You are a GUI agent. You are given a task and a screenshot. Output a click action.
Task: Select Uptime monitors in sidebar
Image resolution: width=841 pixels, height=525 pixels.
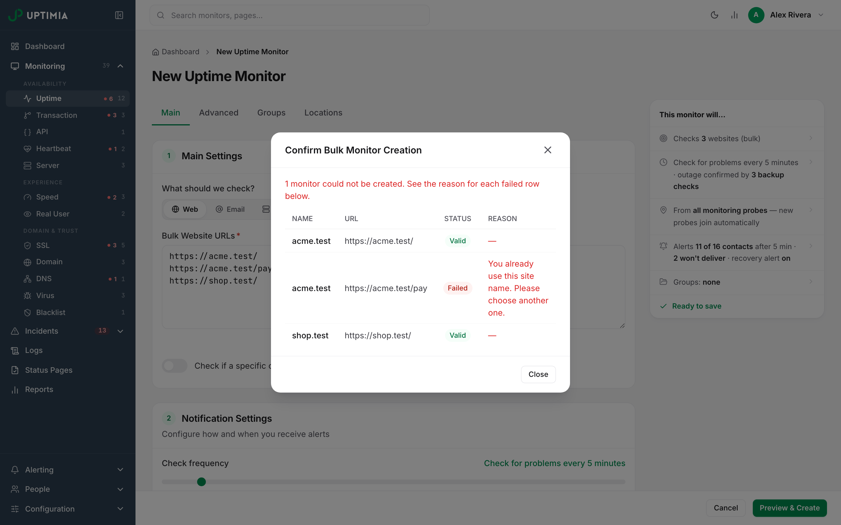(68, 98)
